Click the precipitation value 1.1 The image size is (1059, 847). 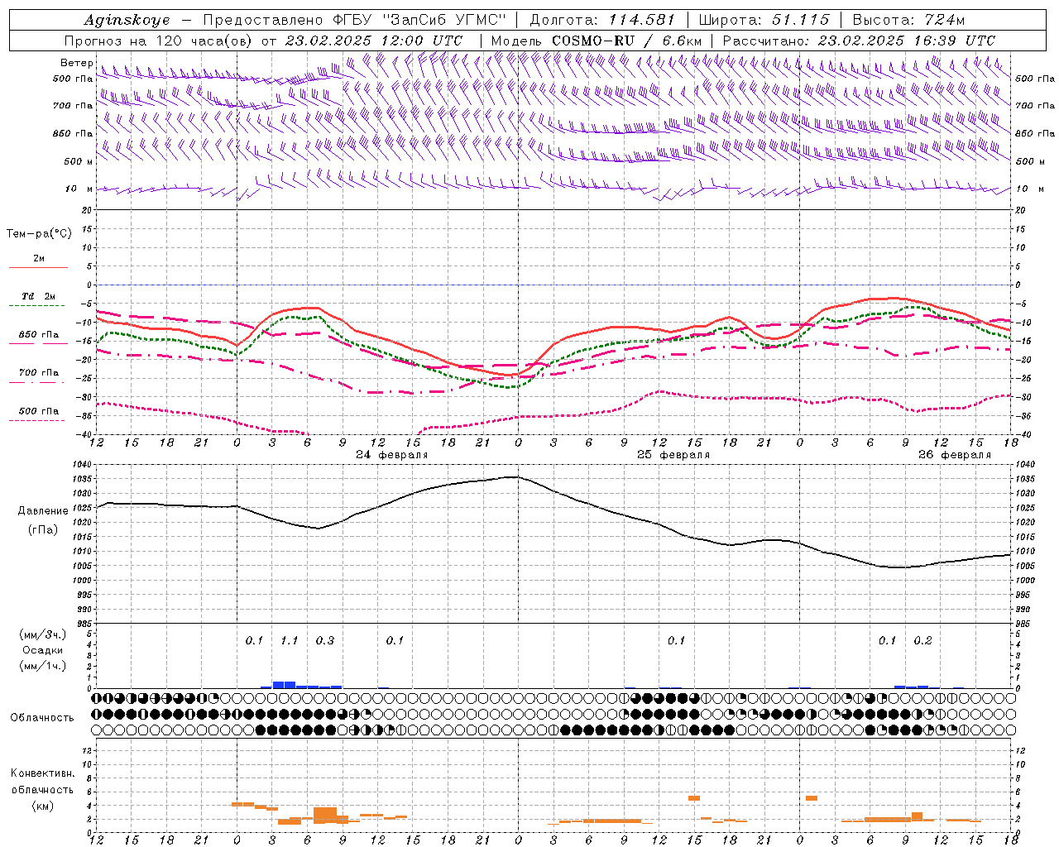coord(290,641)
